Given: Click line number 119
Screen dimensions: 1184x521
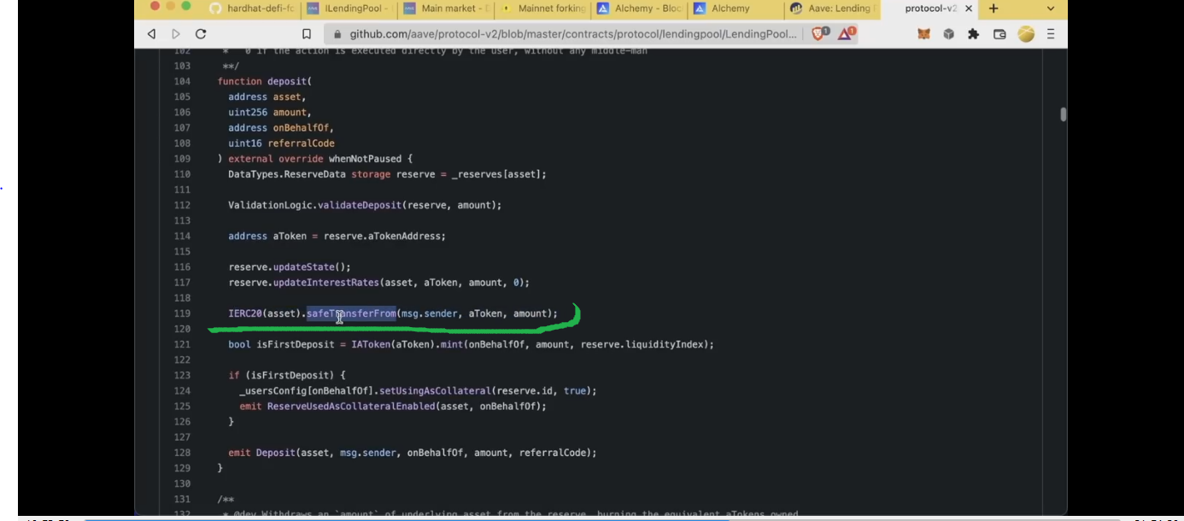Looking at the screenshot, I should pos(182,314).
